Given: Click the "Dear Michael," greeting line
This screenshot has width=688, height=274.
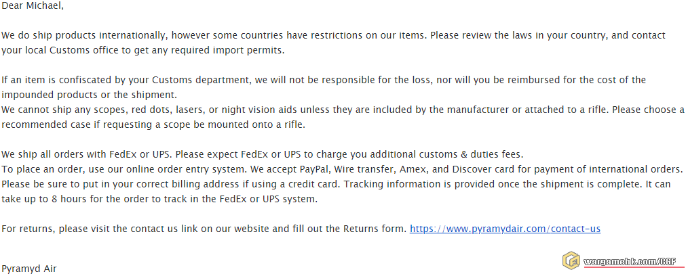Looking at the screenshot, I should pos(33,5).
